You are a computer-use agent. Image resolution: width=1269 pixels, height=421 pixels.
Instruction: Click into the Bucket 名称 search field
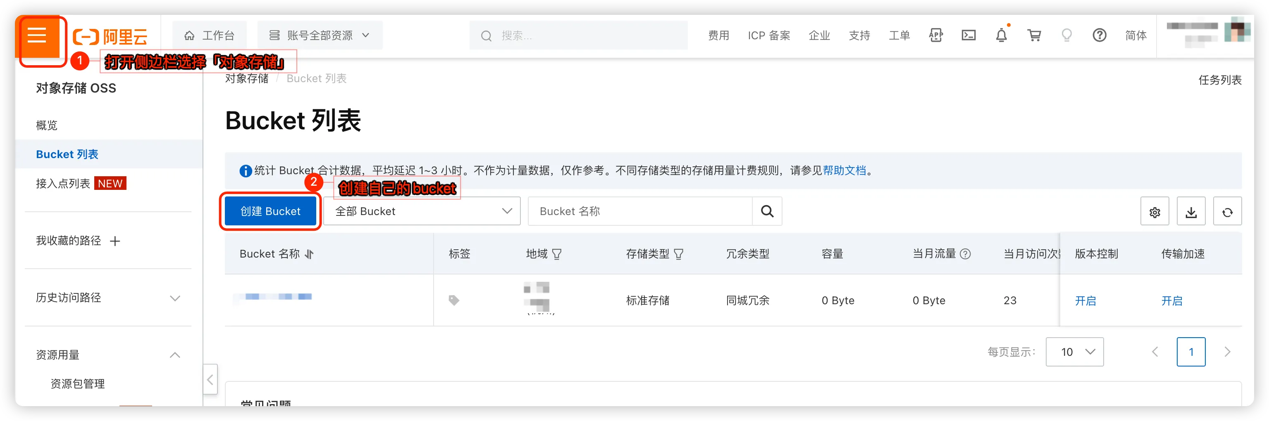tap(639, 211)
